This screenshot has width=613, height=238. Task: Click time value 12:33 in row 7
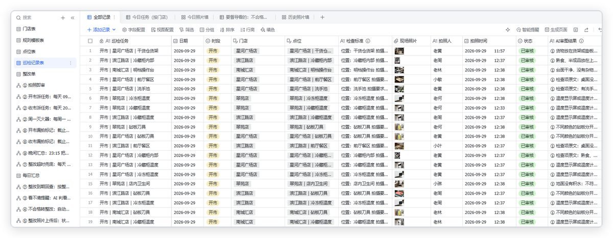(x=500, y=108)
